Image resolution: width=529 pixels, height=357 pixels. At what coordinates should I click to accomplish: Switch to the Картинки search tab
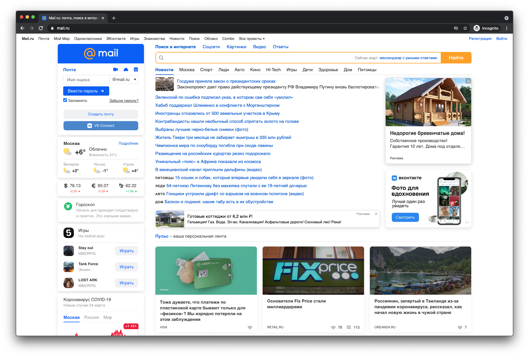(236, 47)
